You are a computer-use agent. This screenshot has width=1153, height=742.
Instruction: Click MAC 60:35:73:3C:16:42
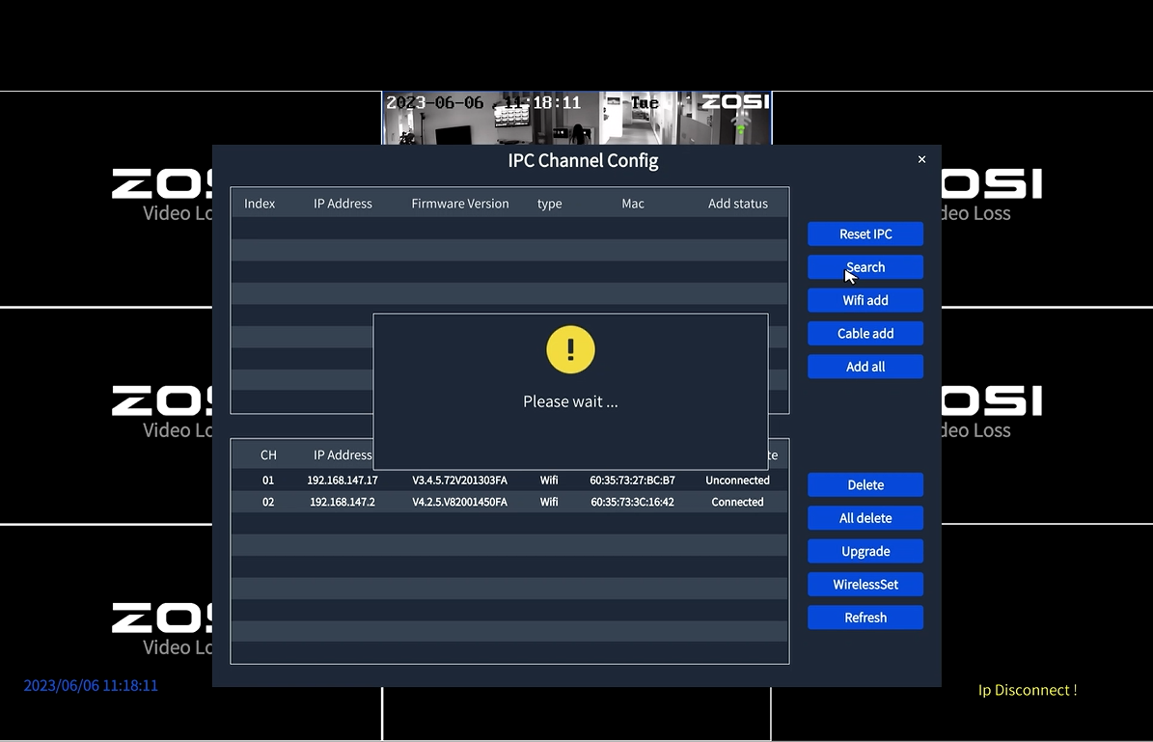click(x=632, y=503)
